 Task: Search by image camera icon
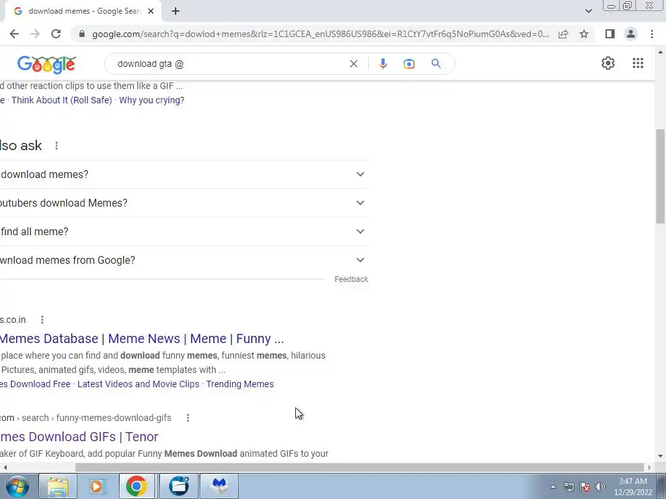408,64
